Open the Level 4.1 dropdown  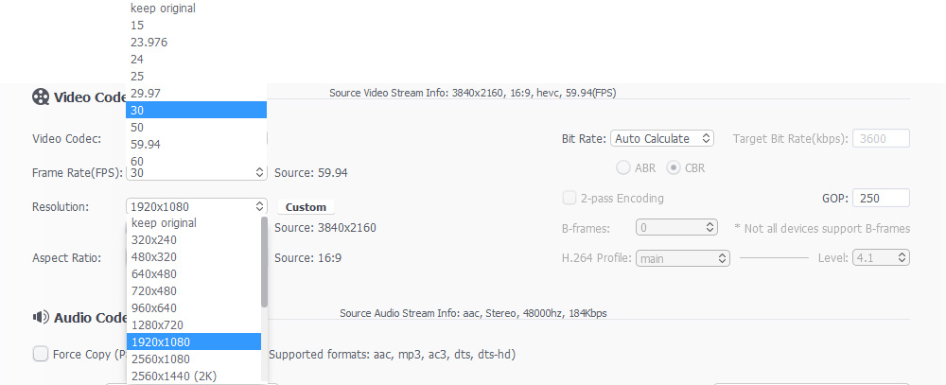pyautogui.click(x=881, y=257)
